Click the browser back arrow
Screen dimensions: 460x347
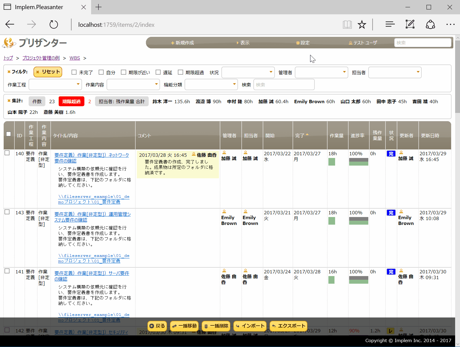pyautogui.click(x=10, y=24)
